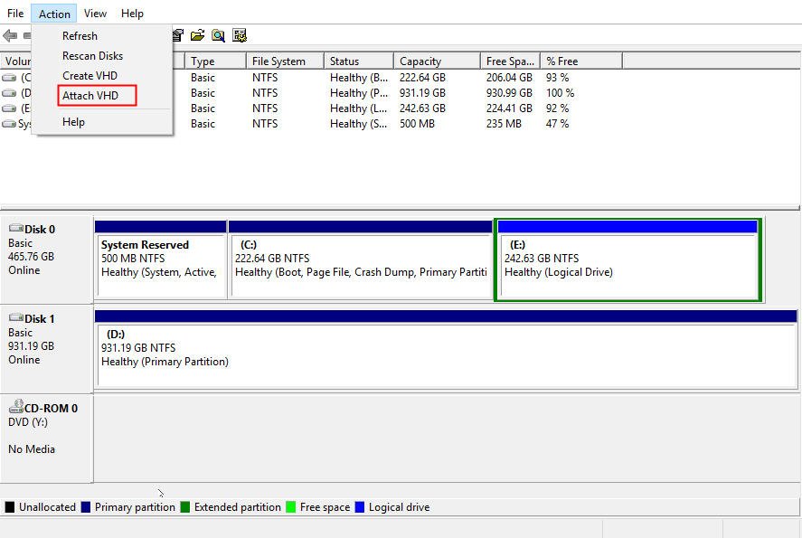The width and height of the screenshot is (802, 538).
Task: Click the No Media text under CD-ROM 0
Action: [x=32, y=449]
